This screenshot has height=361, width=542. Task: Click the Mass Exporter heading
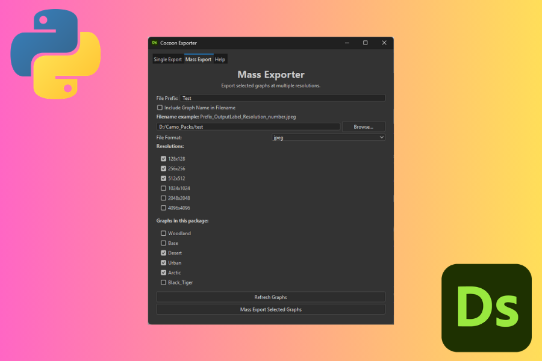point(271,75)
